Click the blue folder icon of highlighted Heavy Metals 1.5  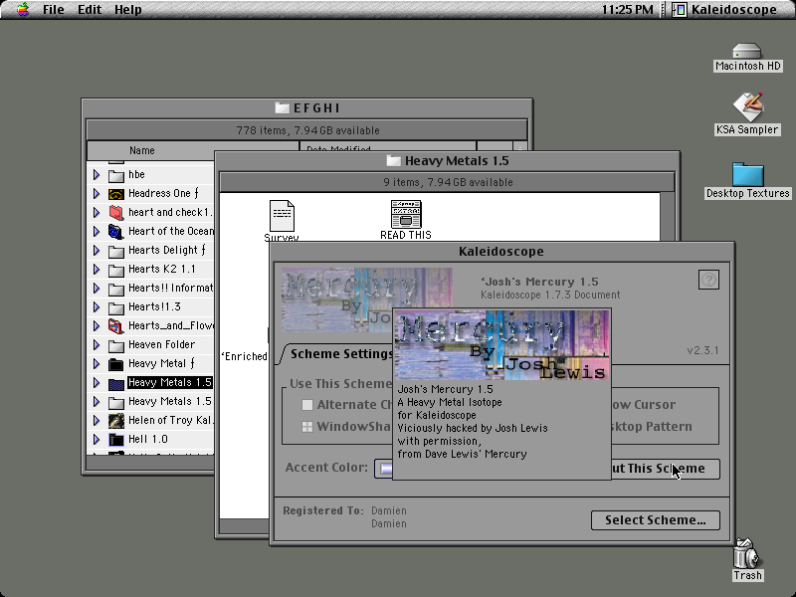116,383
